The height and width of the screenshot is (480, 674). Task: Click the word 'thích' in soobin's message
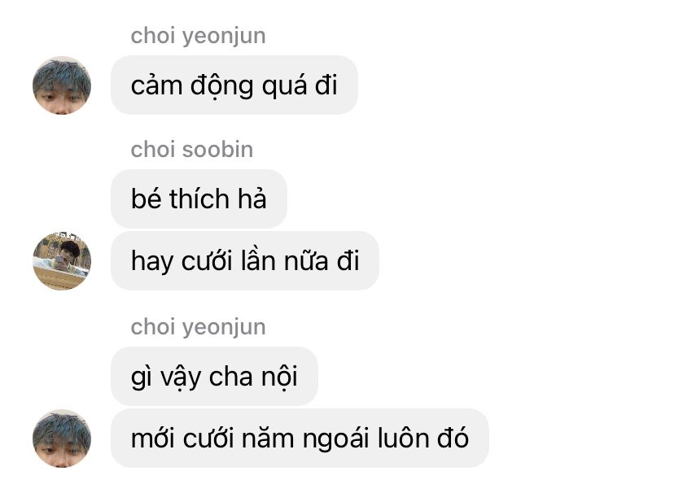click(x=199, y=199)
